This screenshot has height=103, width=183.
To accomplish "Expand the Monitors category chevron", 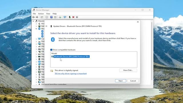I will (36, 62).
